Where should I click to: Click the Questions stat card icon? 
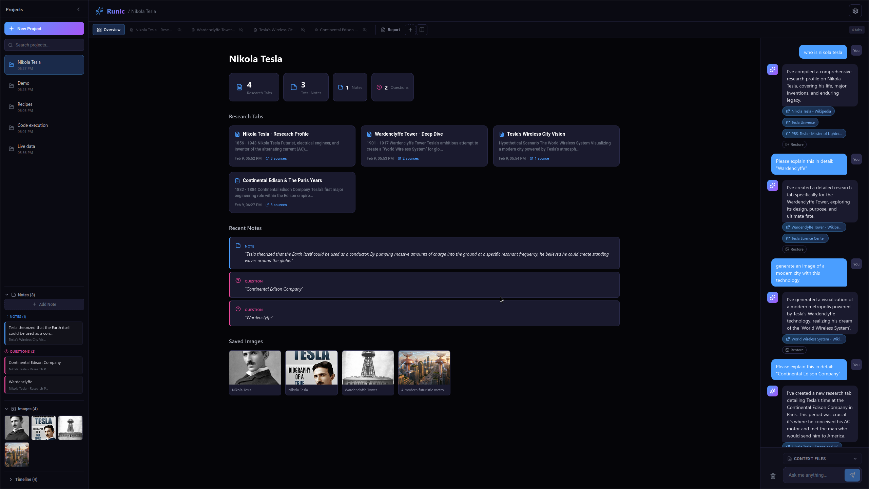pos(379,87)
